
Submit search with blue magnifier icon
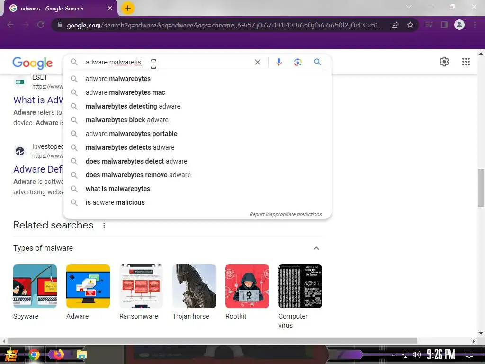(x=317, y=62)
